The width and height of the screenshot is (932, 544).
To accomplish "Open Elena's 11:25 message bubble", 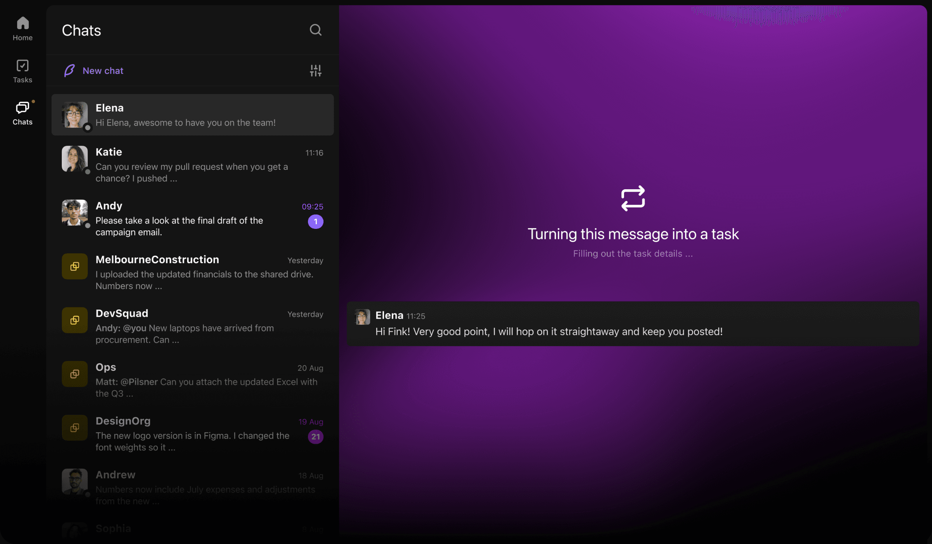I will tap(632, 324).
